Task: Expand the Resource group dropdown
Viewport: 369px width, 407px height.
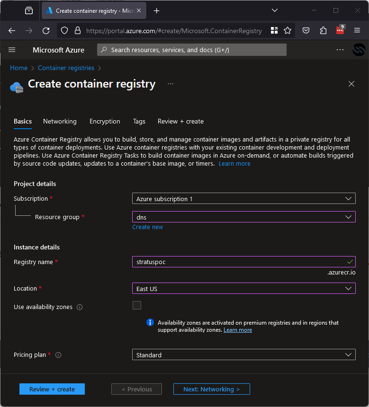Action: (x=244, y=217)
